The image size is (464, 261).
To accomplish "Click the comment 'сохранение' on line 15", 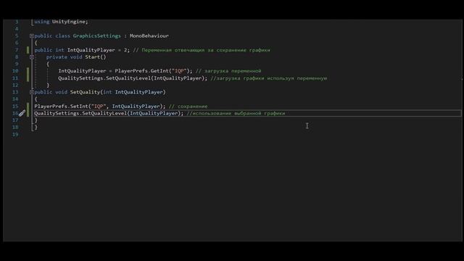I will click(x=192, y=107).
